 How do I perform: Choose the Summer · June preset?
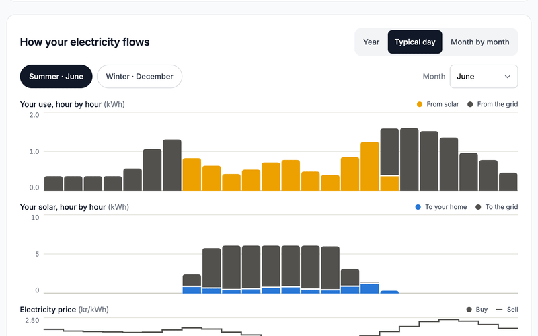tap(56, 76)
